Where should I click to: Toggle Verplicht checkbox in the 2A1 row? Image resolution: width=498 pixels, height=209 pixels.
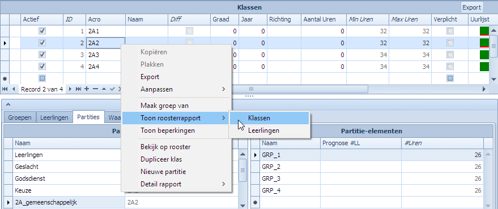point(450,31)
